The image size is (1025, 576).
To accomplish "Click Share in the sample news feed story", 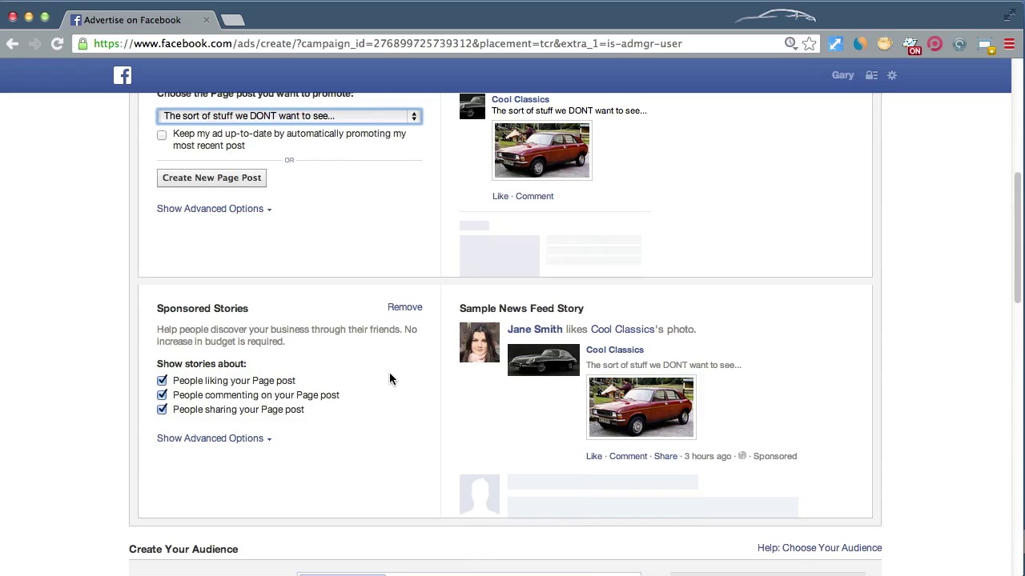I will (x=665, y=456).
